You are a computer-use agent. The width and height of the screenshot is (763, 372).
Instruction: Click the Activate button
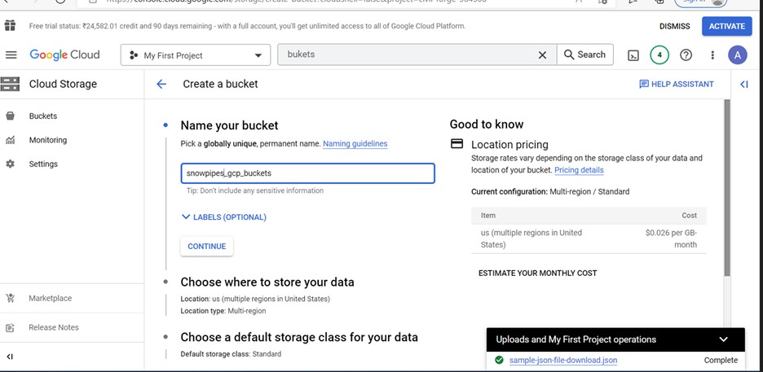point(726,26)
